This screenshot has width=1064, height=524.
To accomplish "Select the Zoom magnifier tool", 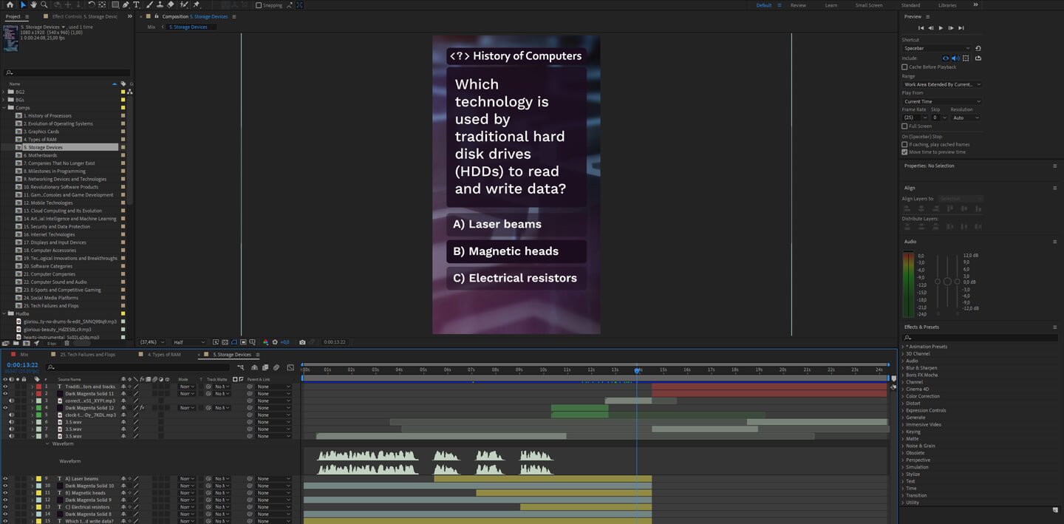I will [44, 5].
